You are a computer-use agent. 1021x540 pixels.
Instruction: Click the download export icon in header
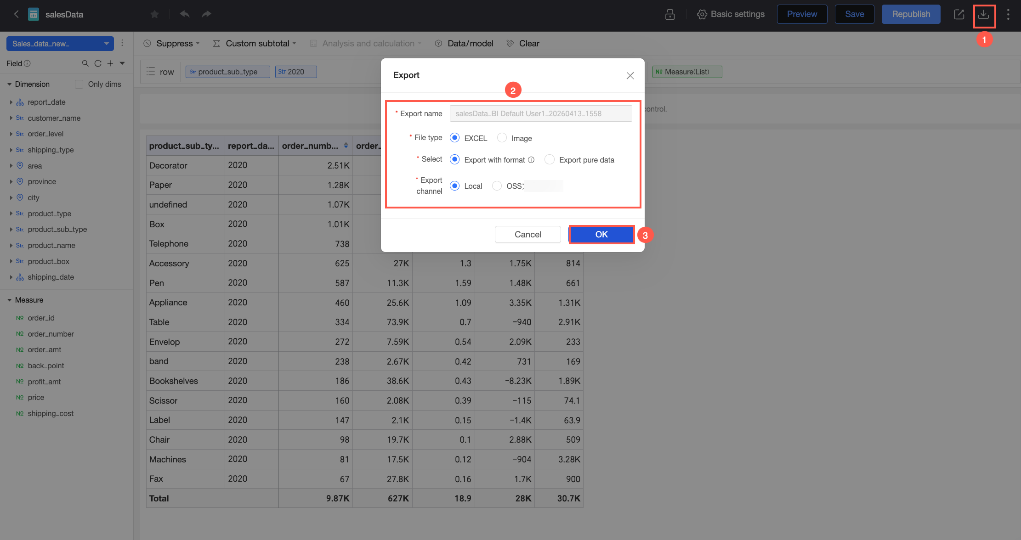[983, 14]
